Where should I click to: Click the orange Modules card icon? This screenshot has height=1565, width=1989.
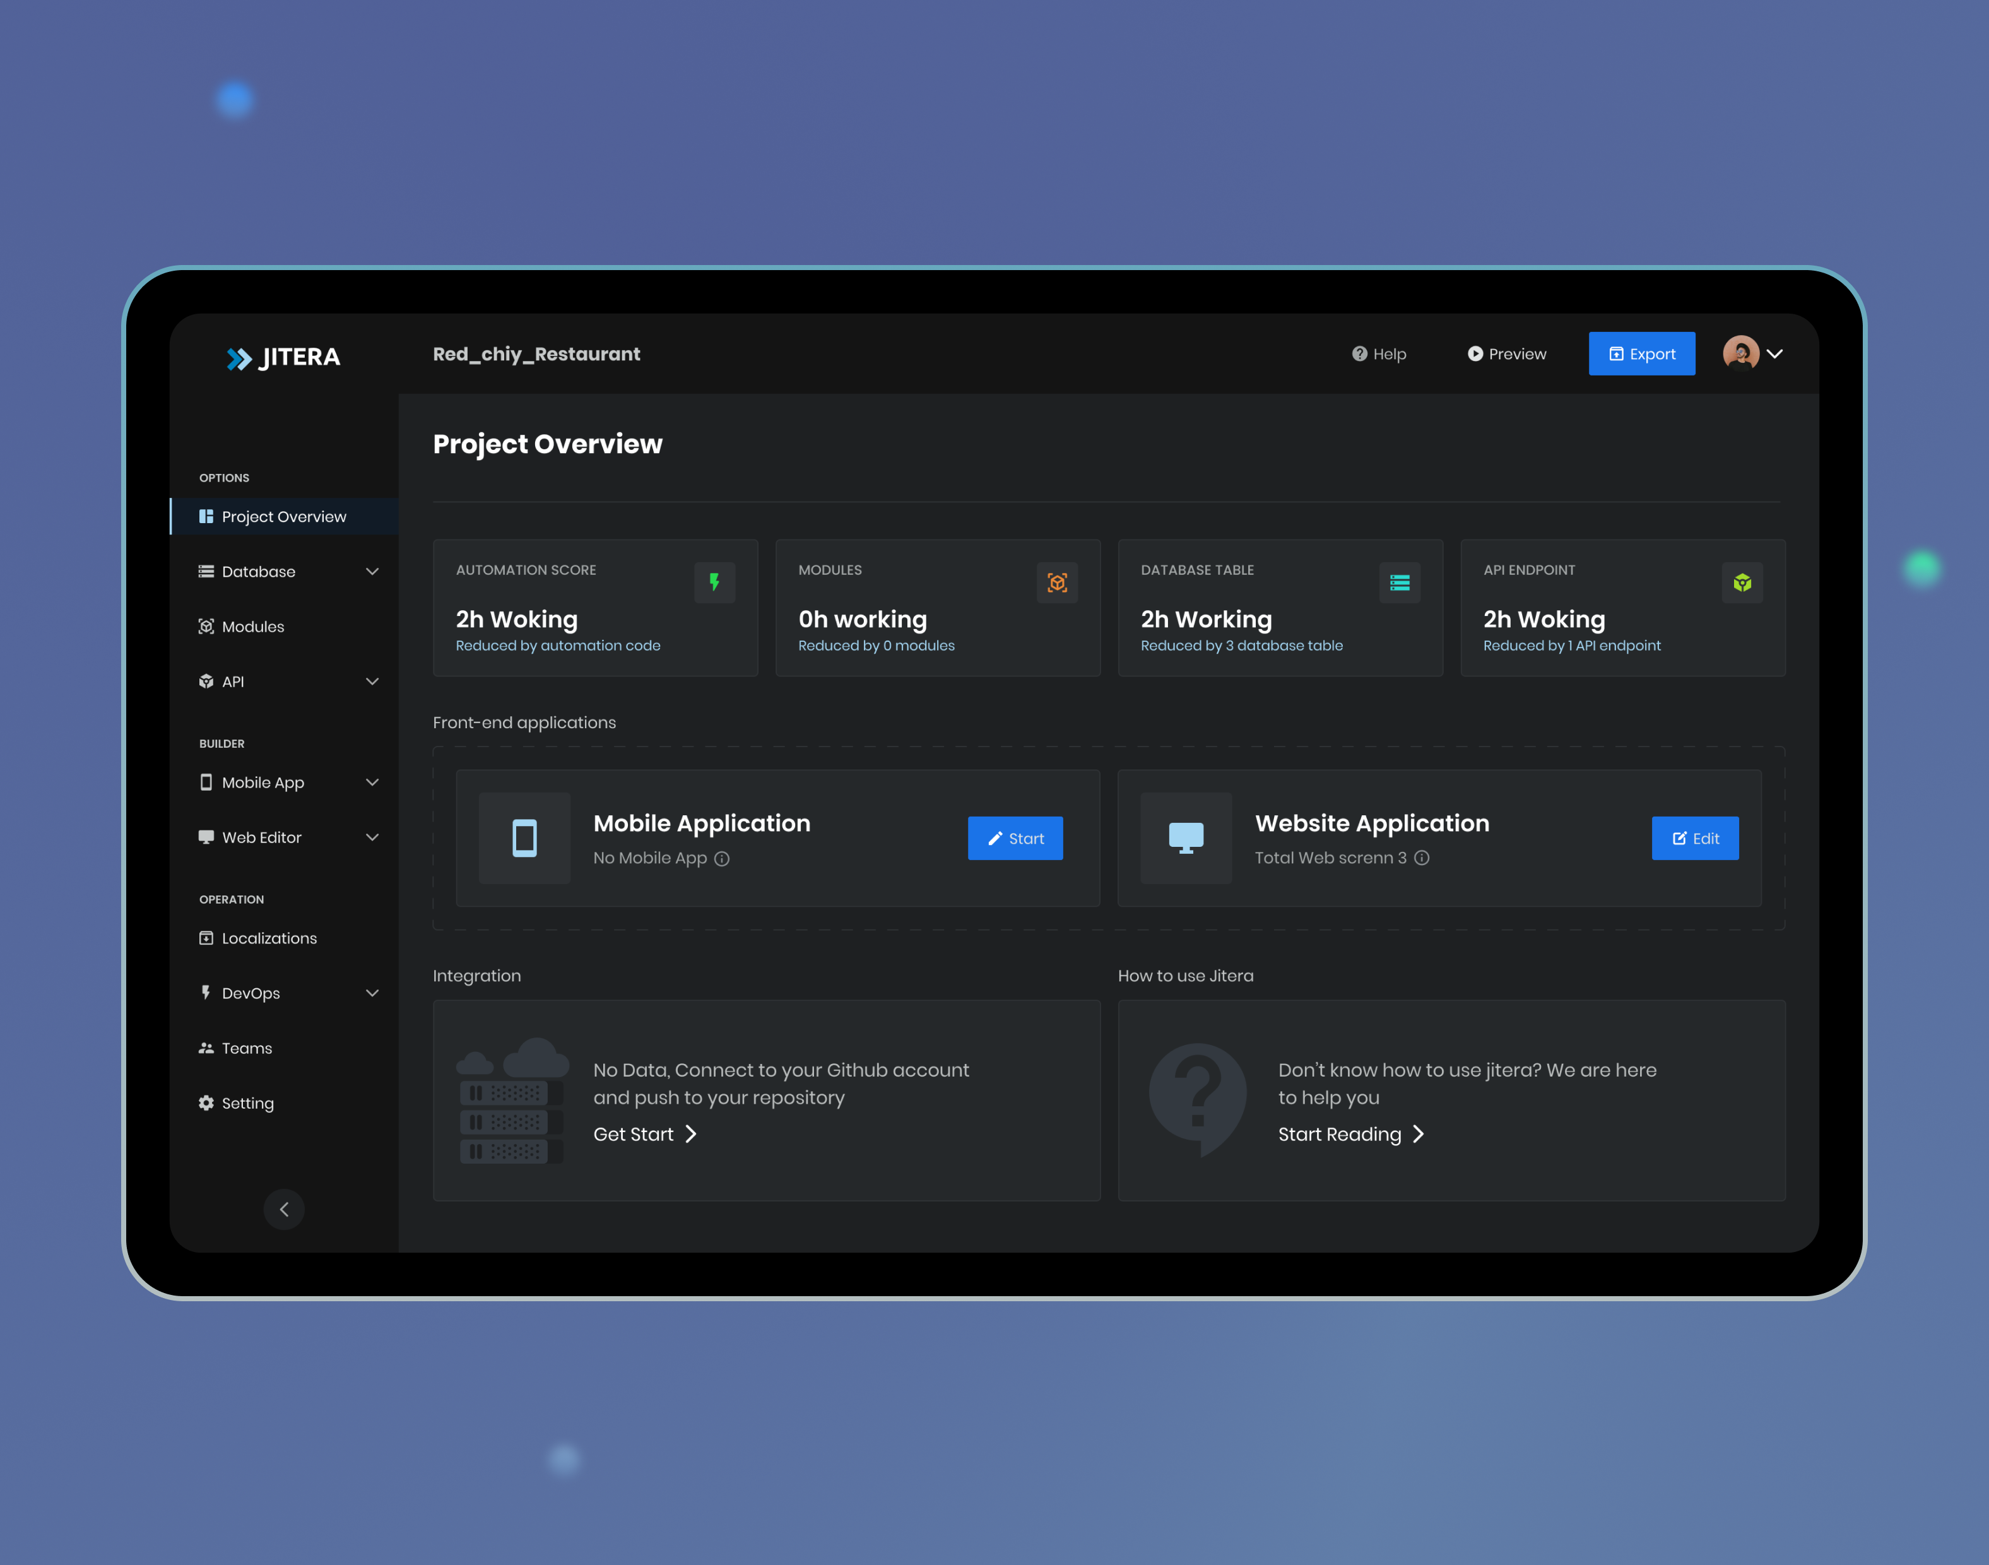pos(1057,582)
